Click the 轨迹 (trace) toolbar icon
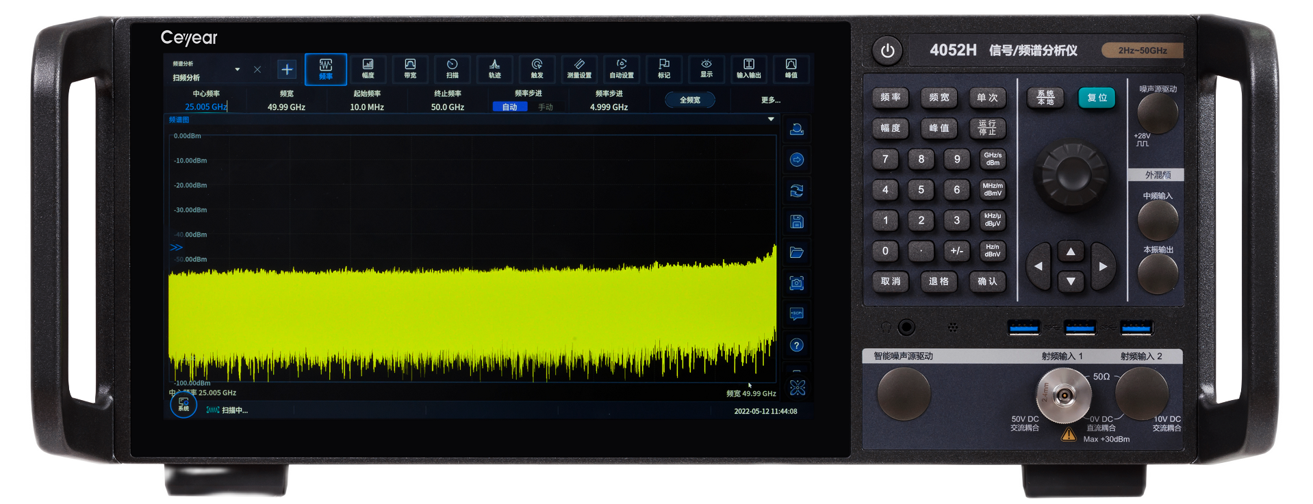This screenshot has width=1313, height=504. [x=494, y=68]
